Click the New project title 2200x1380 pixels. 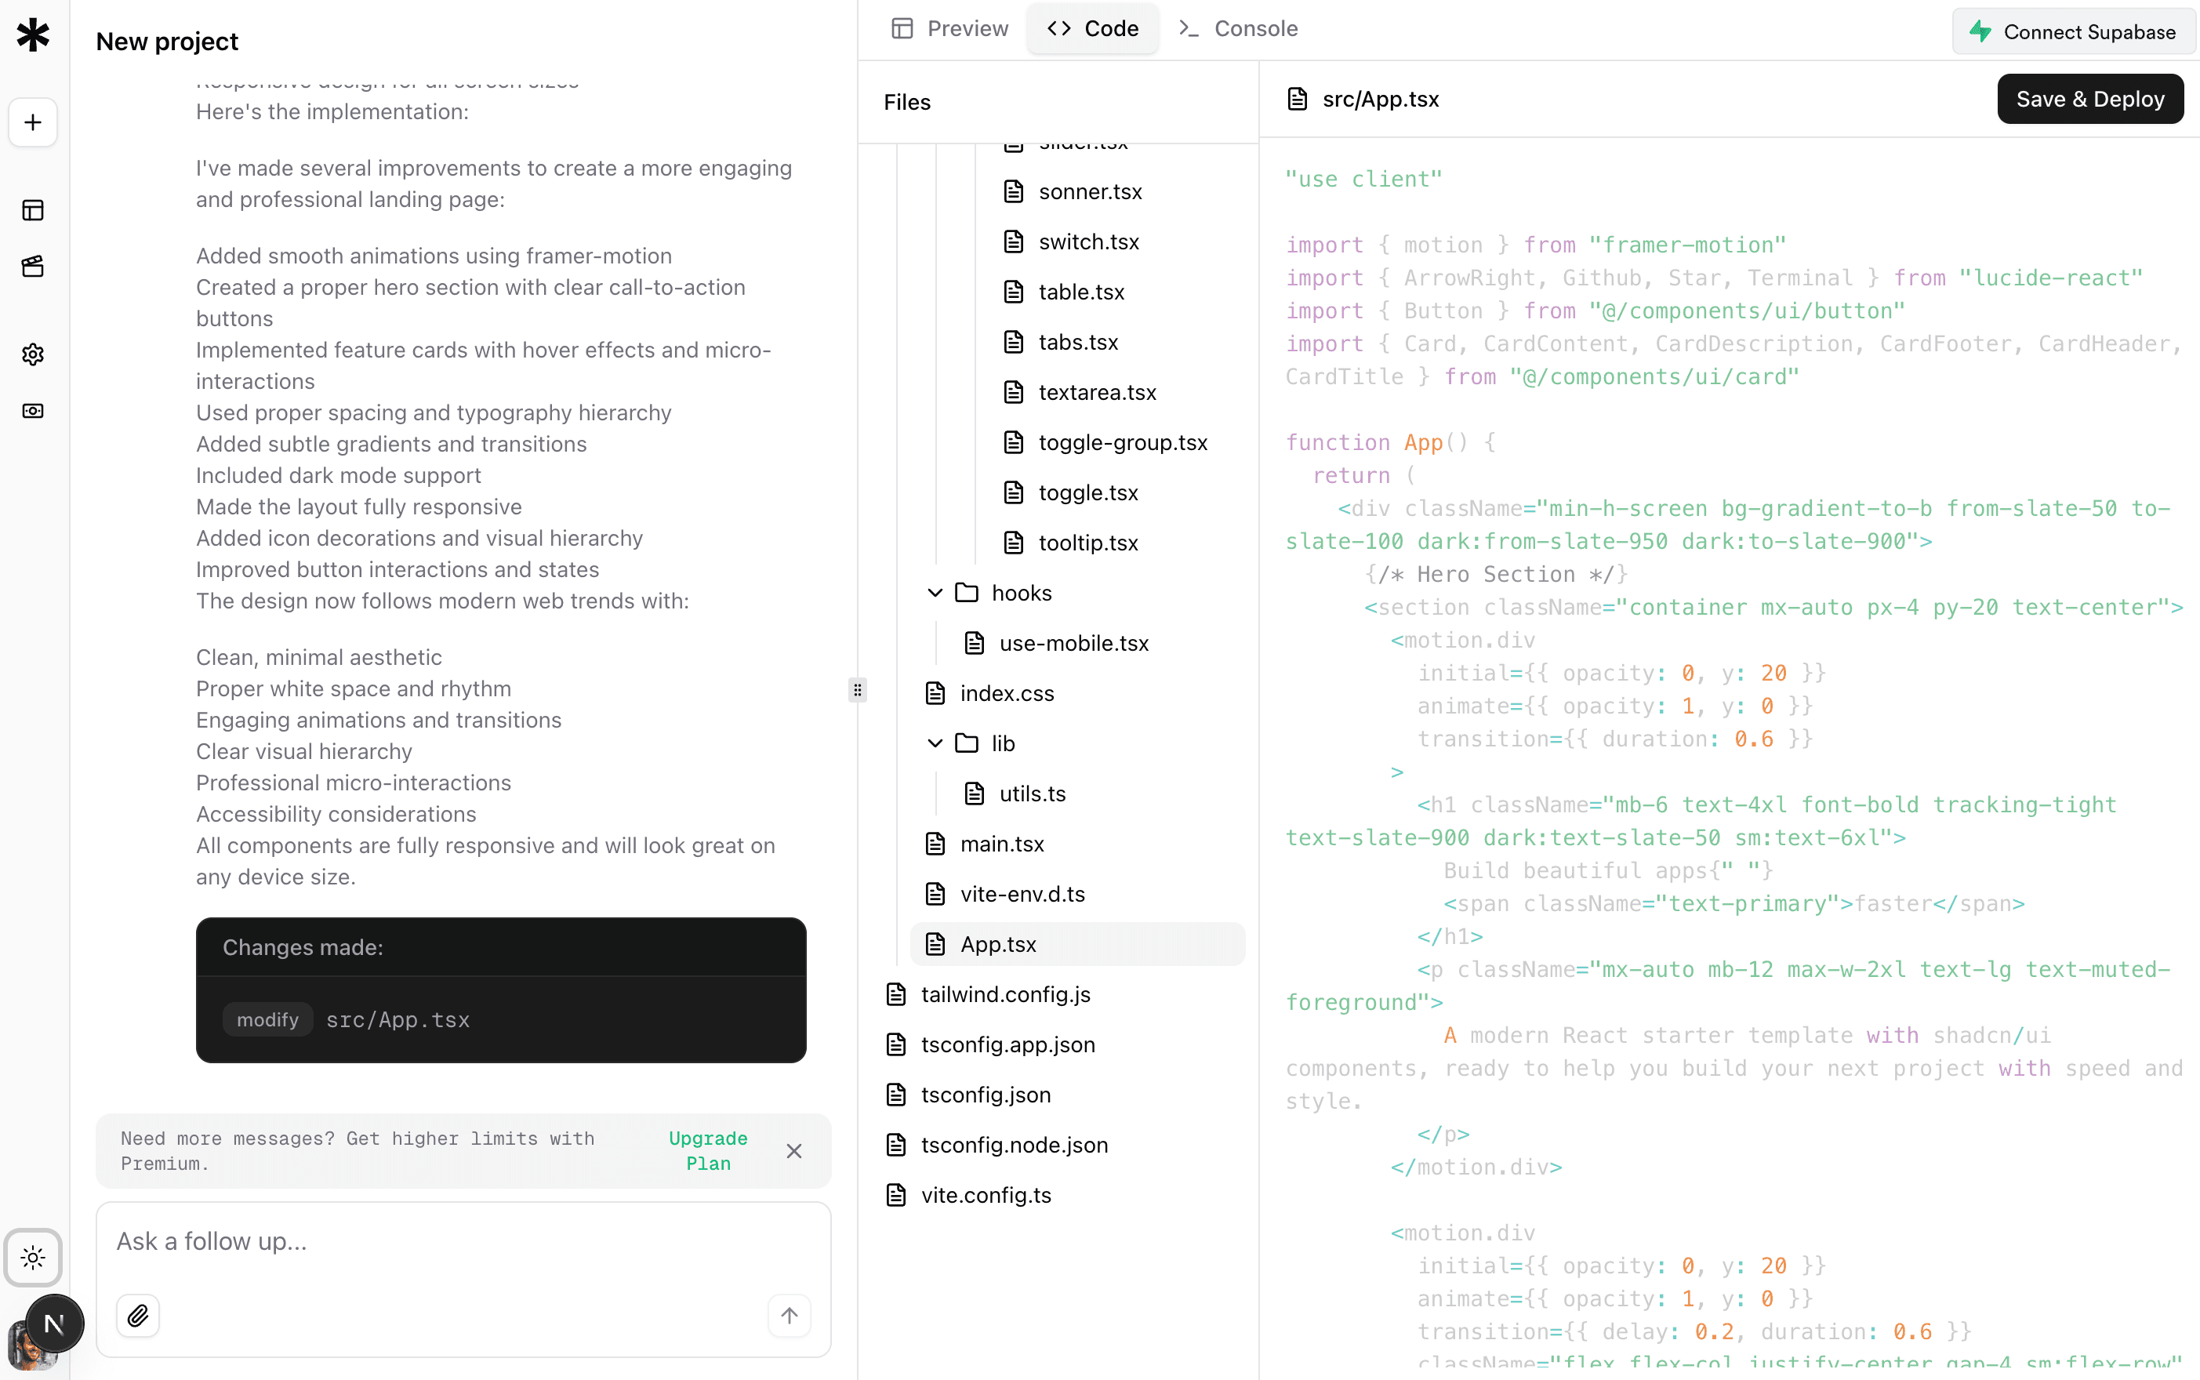click(x=167, y=41)
